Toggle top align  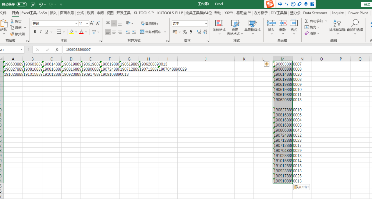(x=108, y=23)
